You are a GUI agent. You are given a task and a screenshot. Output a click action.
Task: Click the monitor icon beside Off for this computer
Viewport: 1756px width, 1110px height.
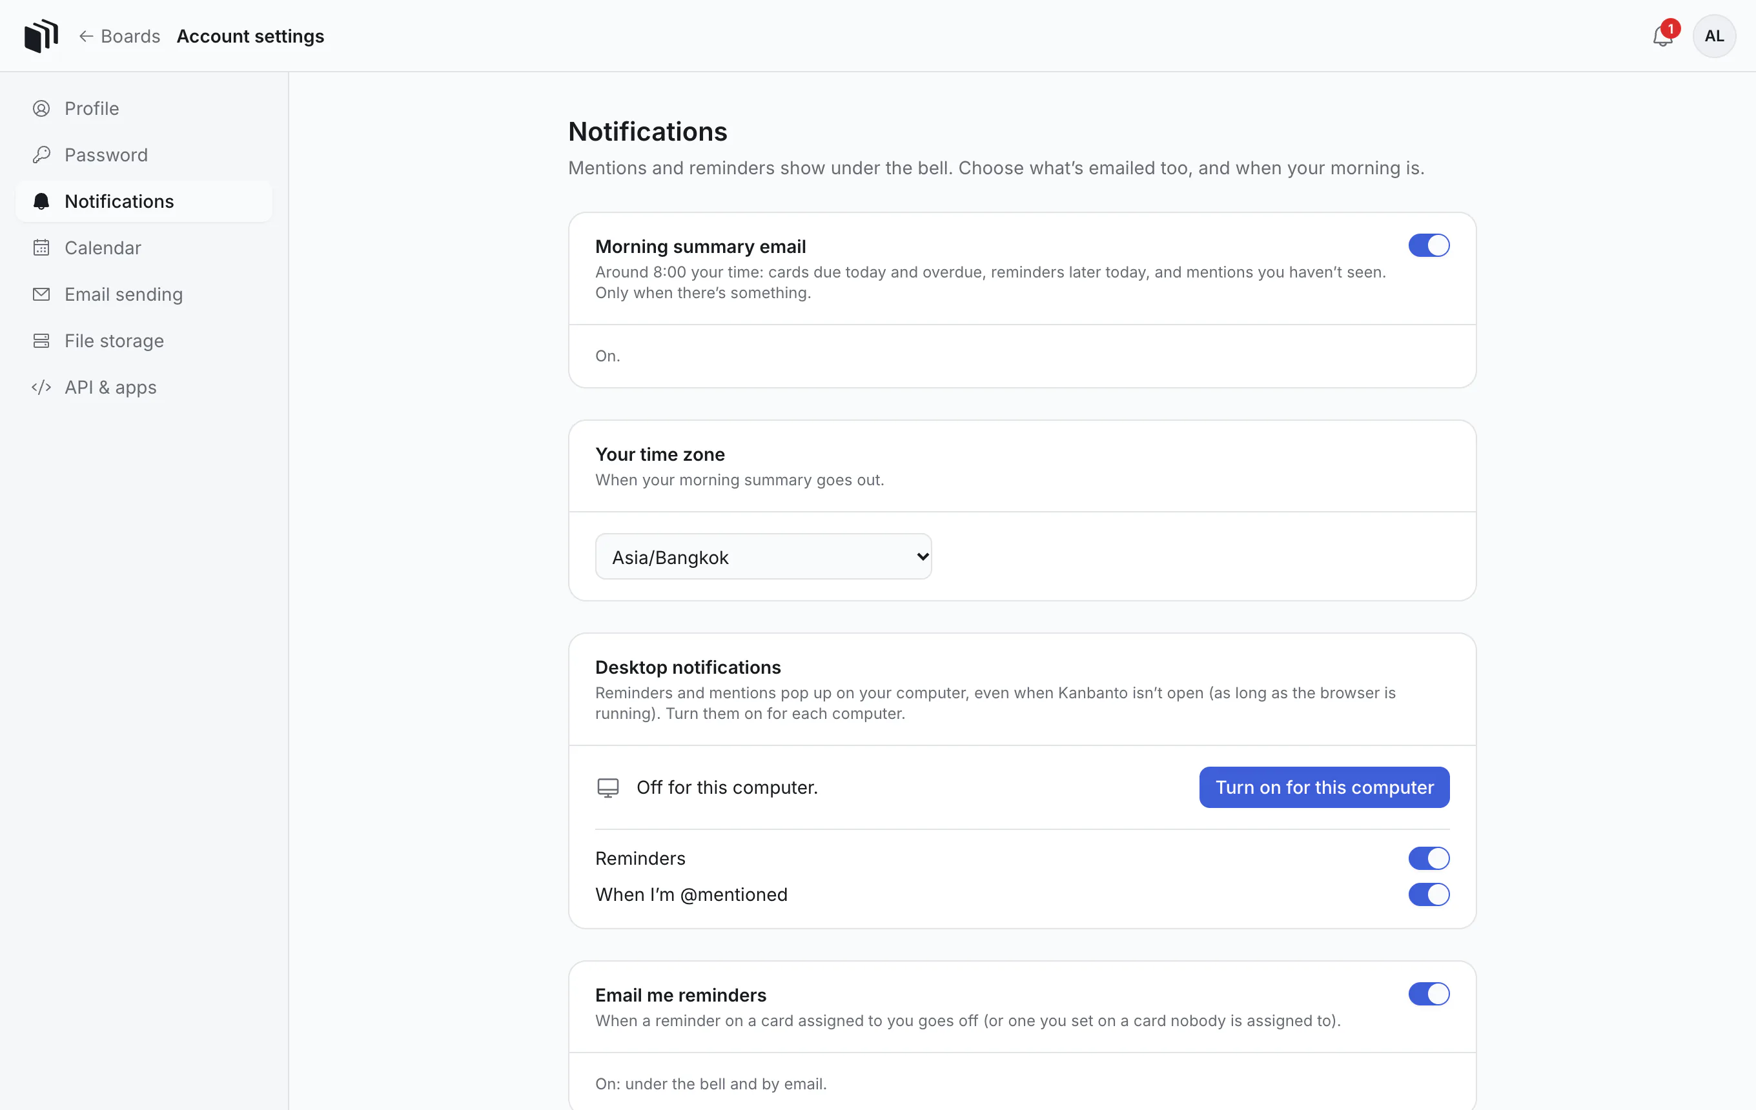(x=608, y=788)
